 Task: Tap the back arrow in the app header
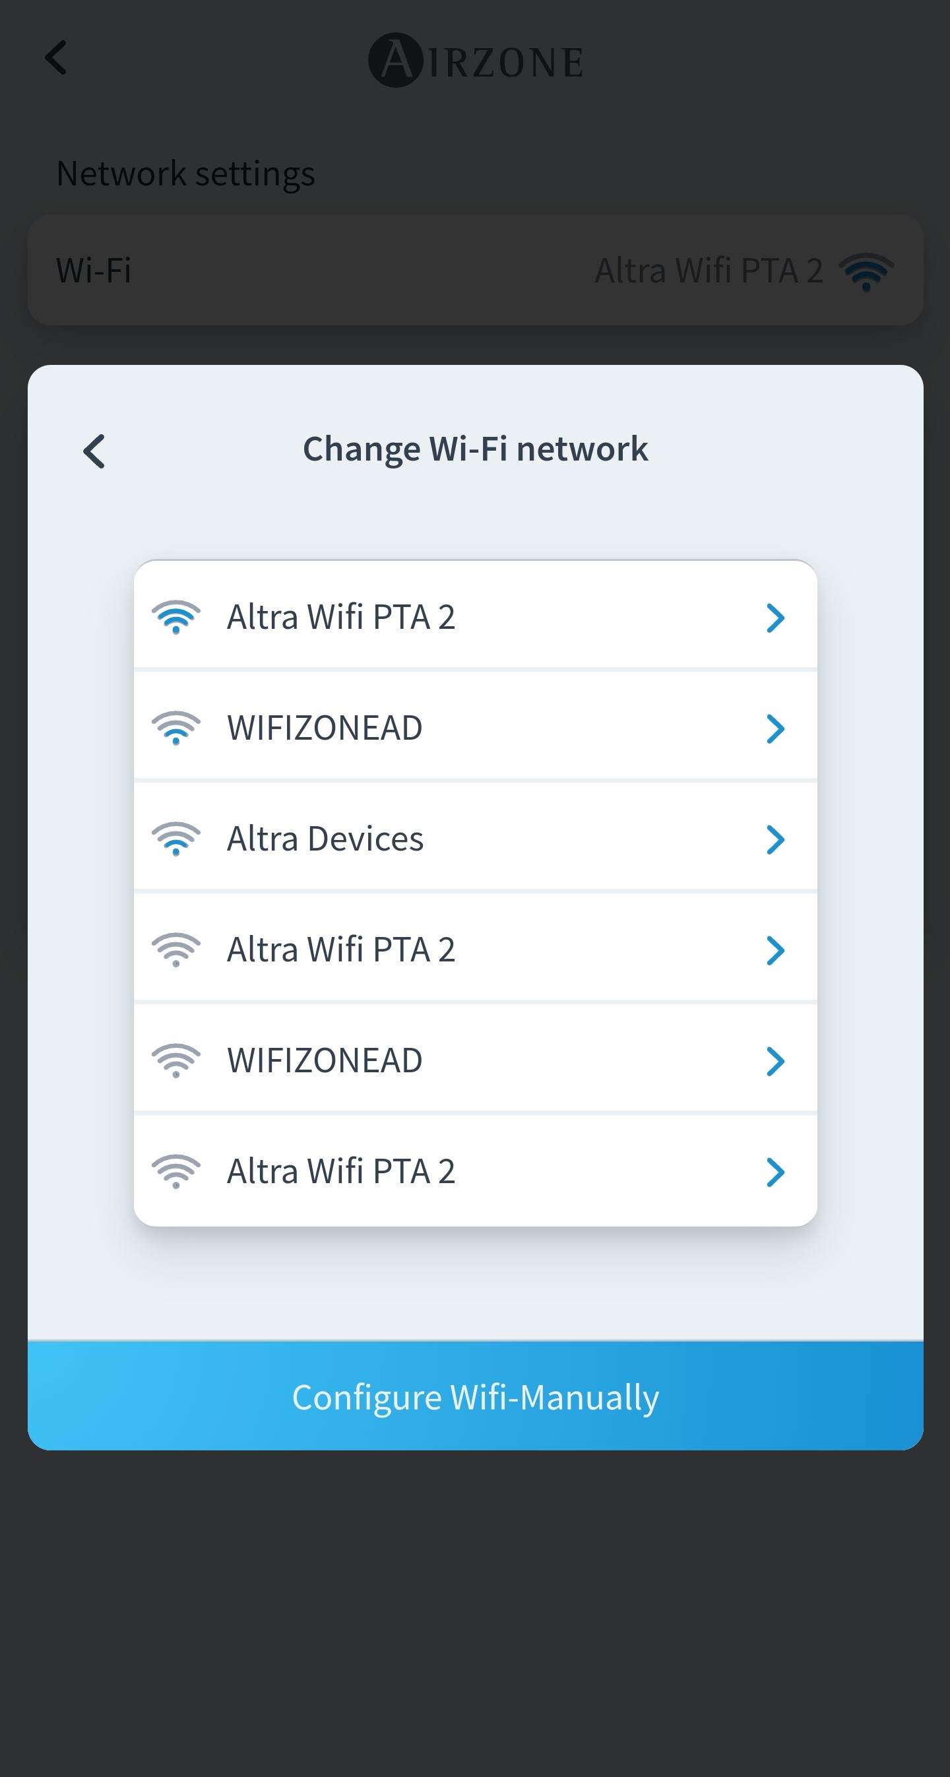tap(57, 57)
